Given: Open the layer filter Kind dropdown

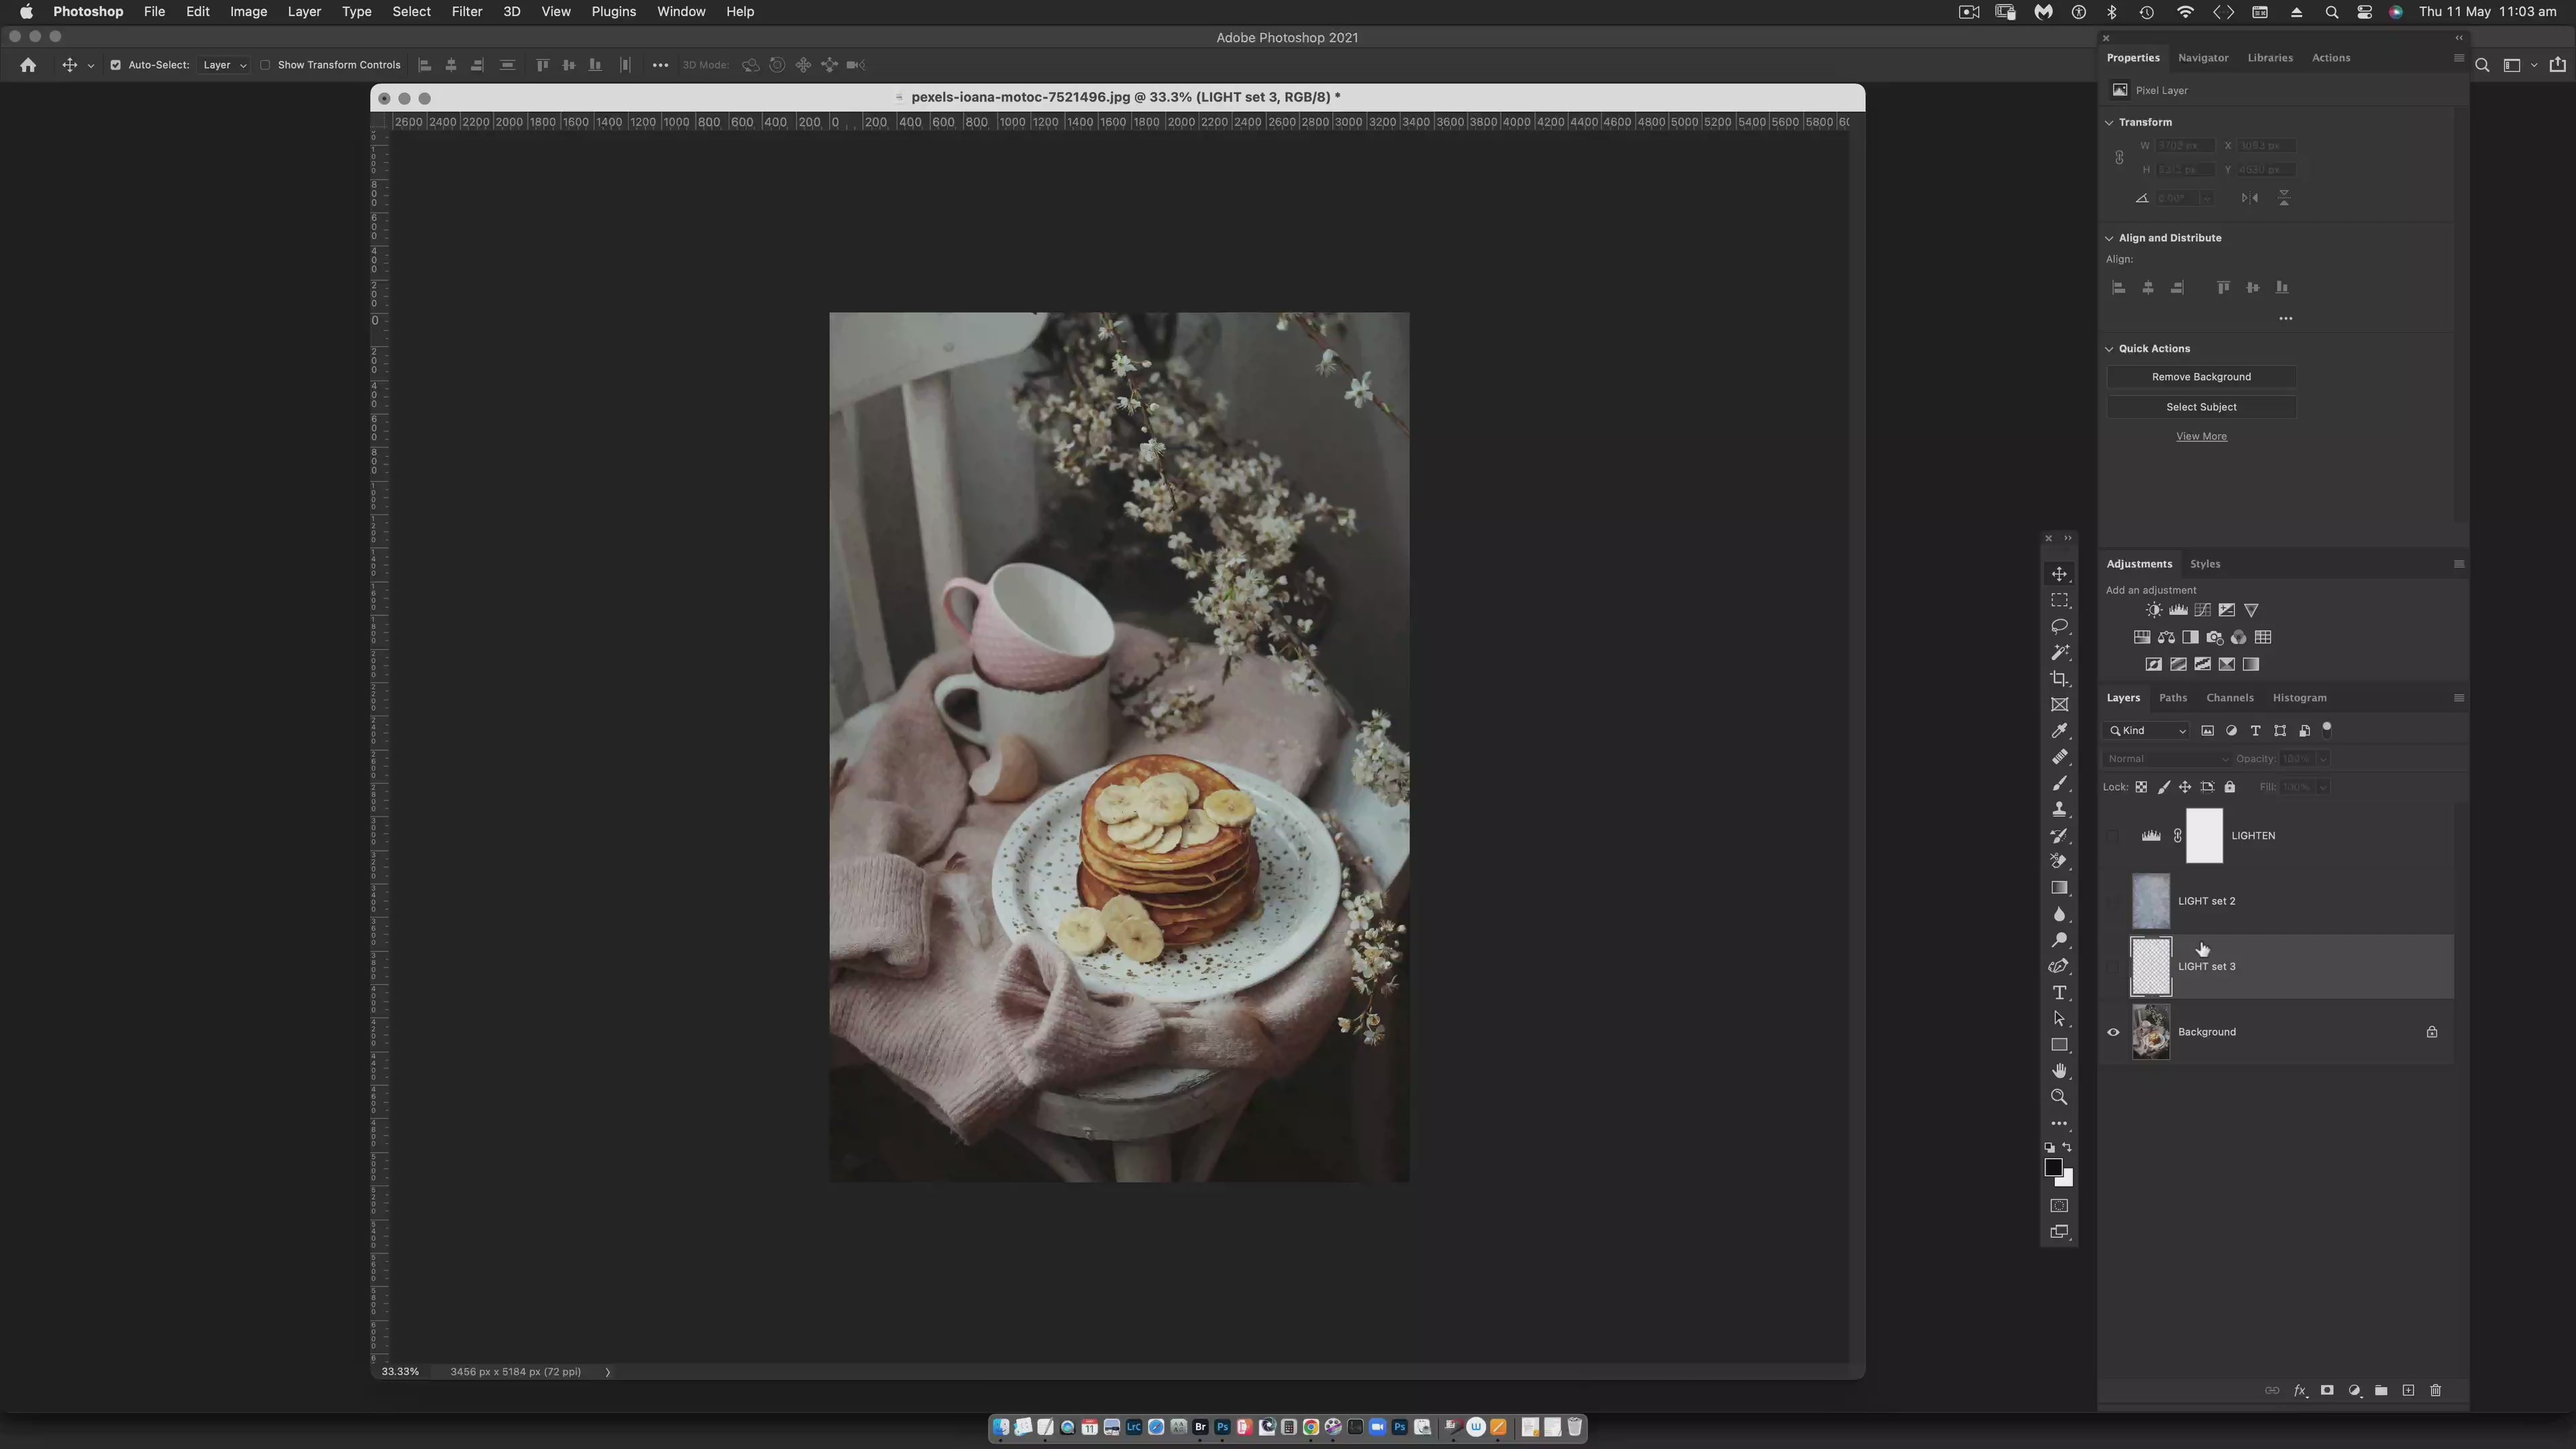Looking at the screenshot, I should point(2148,731).
